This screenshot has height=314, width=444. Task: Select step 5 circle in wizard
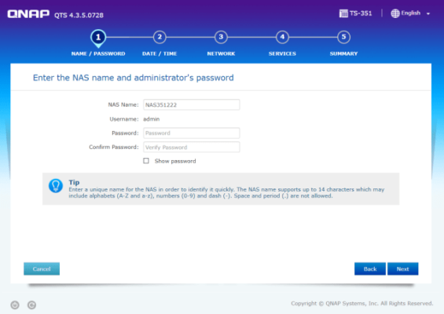tap(343, 37)
